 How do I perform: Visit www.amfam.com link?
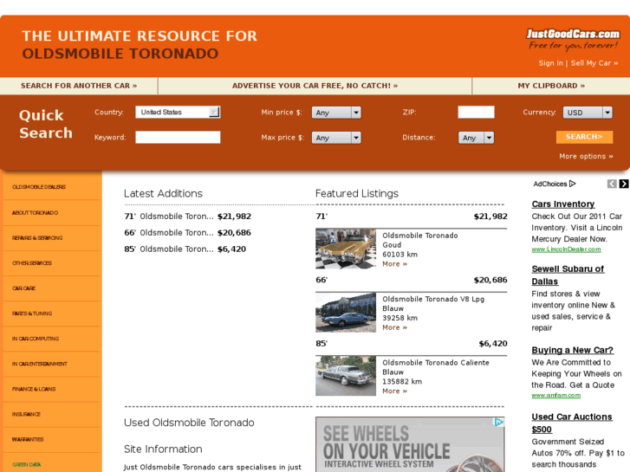coord(556,395)
